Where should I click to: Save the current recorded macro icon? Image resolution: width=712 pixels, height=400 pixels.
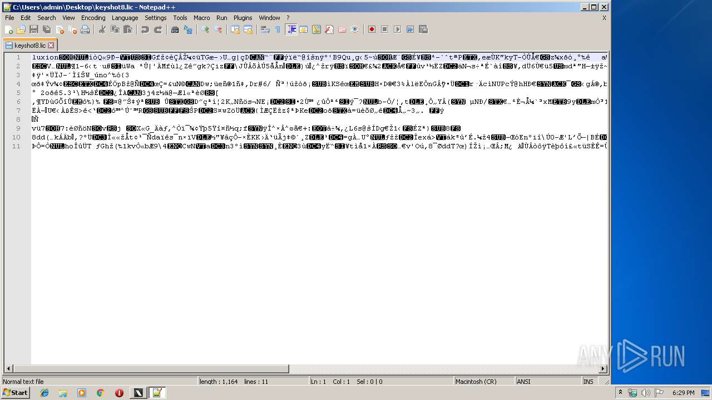[423, 29]
